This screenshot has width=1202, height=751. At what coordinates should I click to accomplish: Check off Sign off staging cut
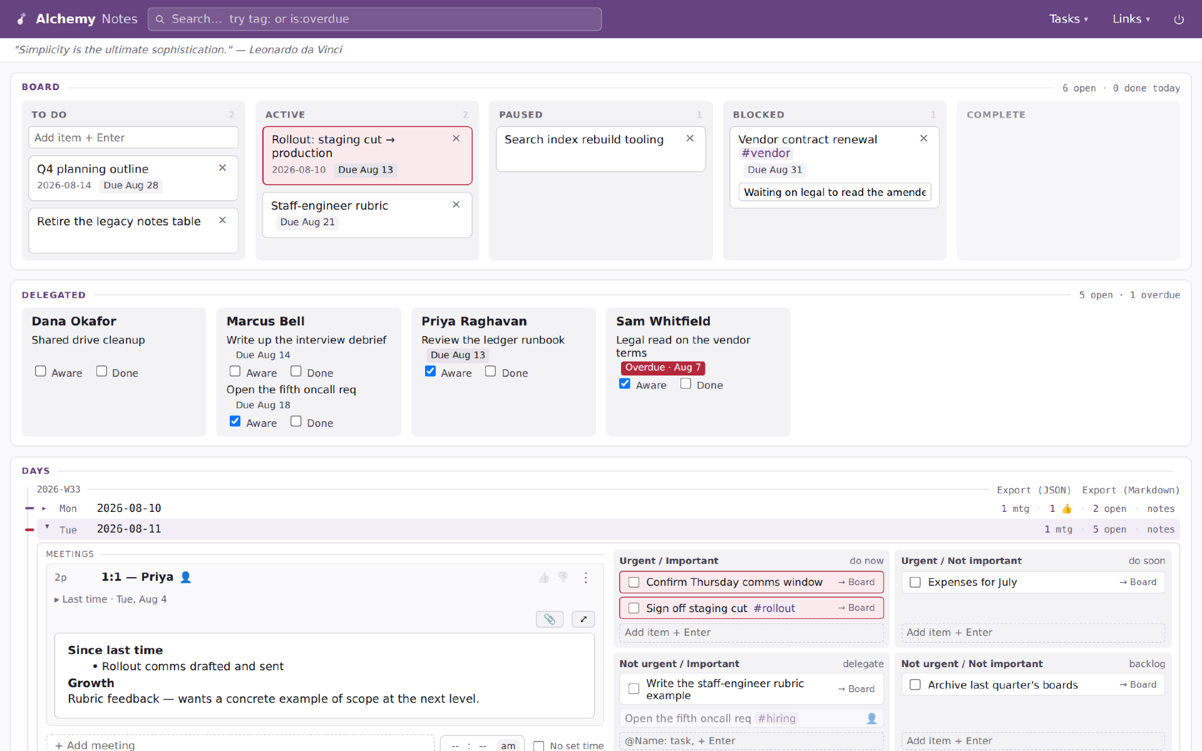click(x=634, y=608)
